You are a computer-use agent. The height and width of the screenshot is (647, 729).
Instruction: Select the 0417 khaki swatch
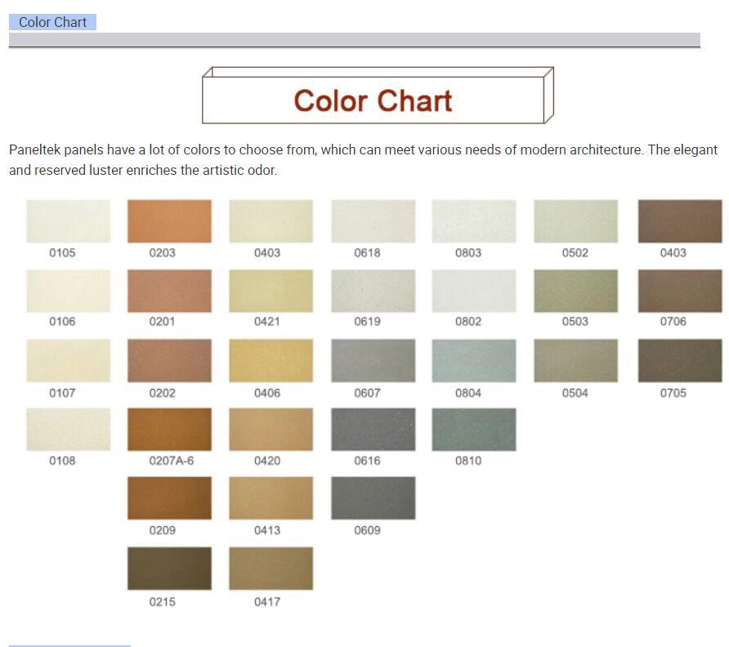(x=271, y=569)
